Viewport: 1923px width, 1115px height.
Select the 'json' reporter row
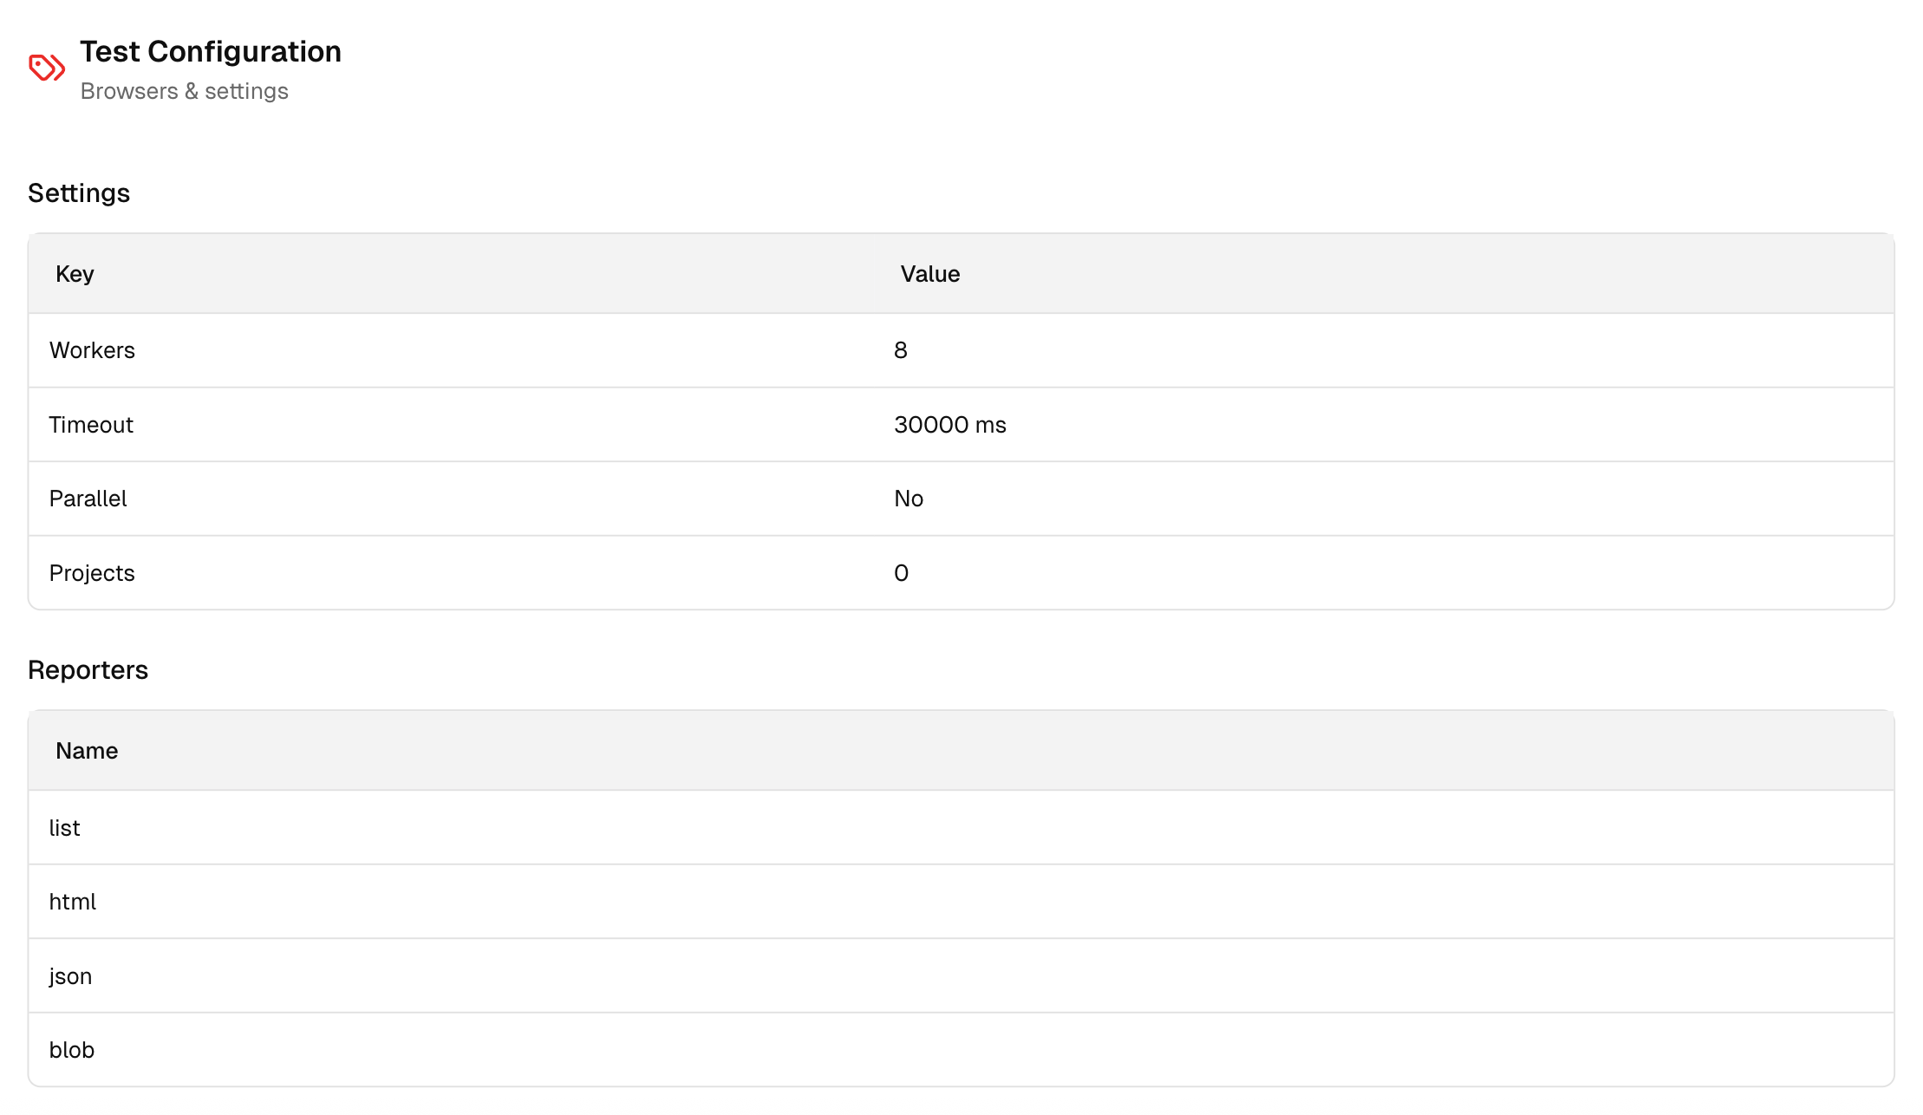click(961, 975)
